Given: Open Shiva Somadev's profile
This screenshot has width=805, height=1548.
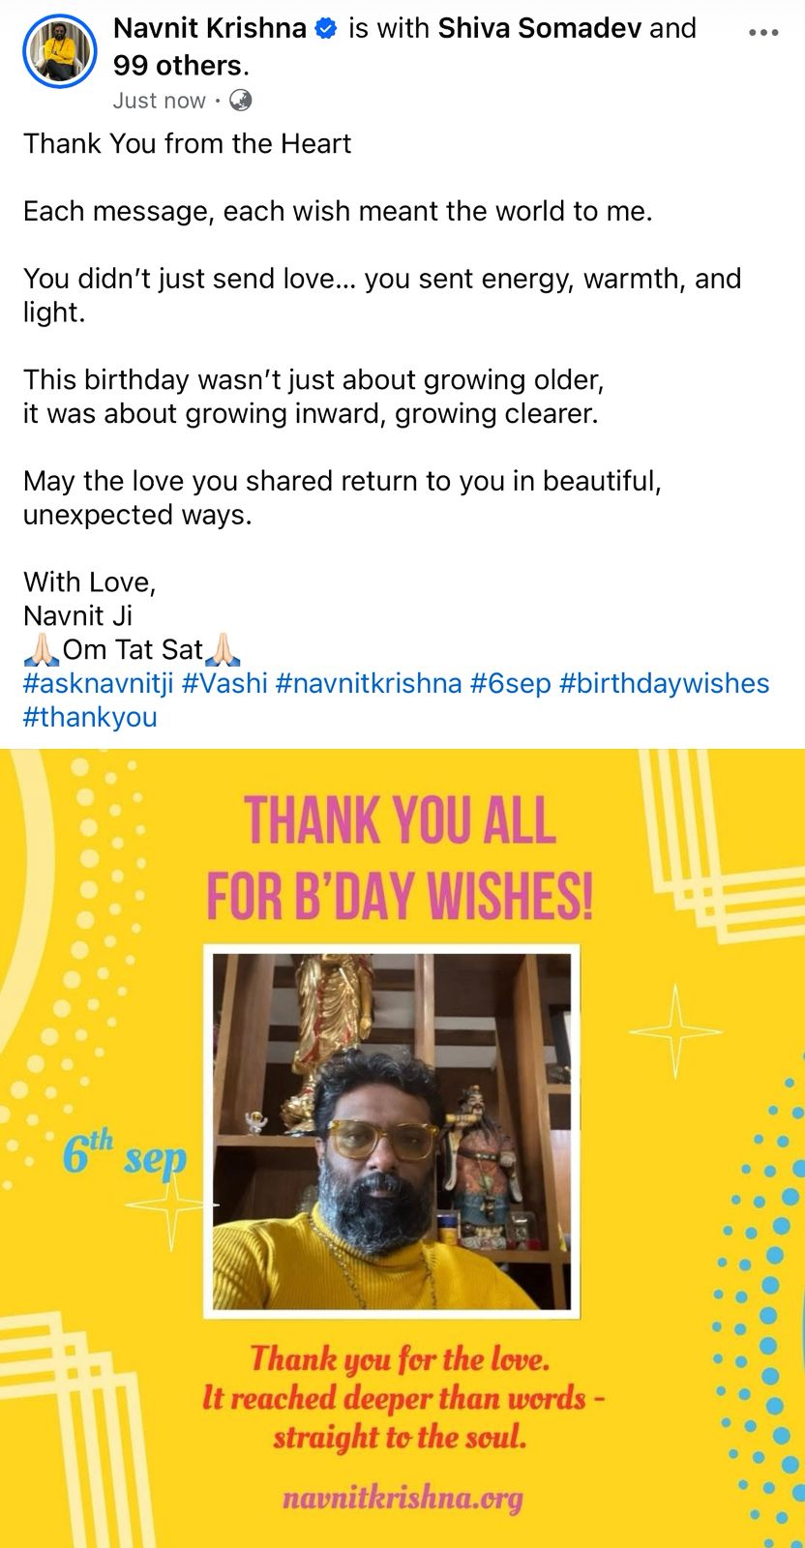Looking at the screenshot, I should click(x=540, y=28).
